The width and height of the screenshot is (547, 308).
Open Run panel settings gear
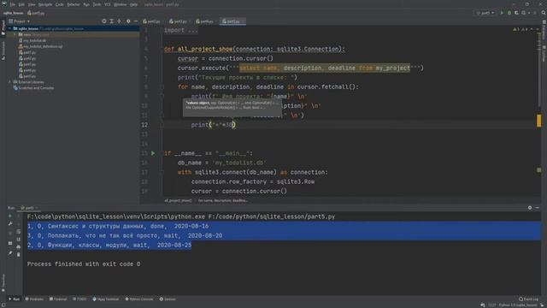[x=530, y=208]
